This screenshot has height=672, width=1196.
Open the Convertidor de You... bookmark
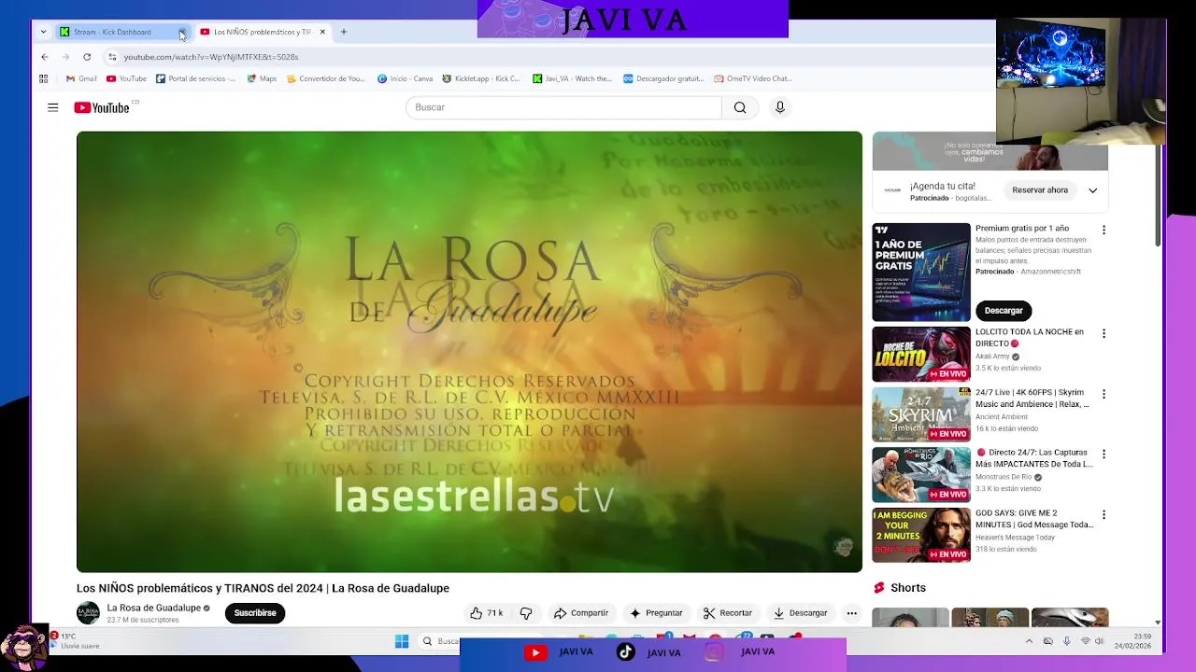pos(326,78)
